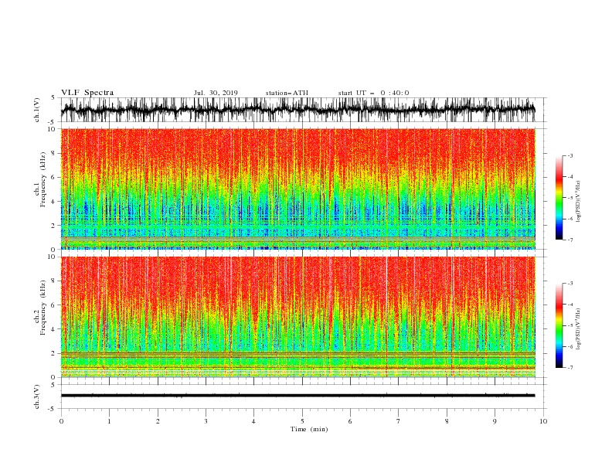Click time axis tick label "1"
The height and width of the screenshot is (473, 612).
click(x=109, y=421)
